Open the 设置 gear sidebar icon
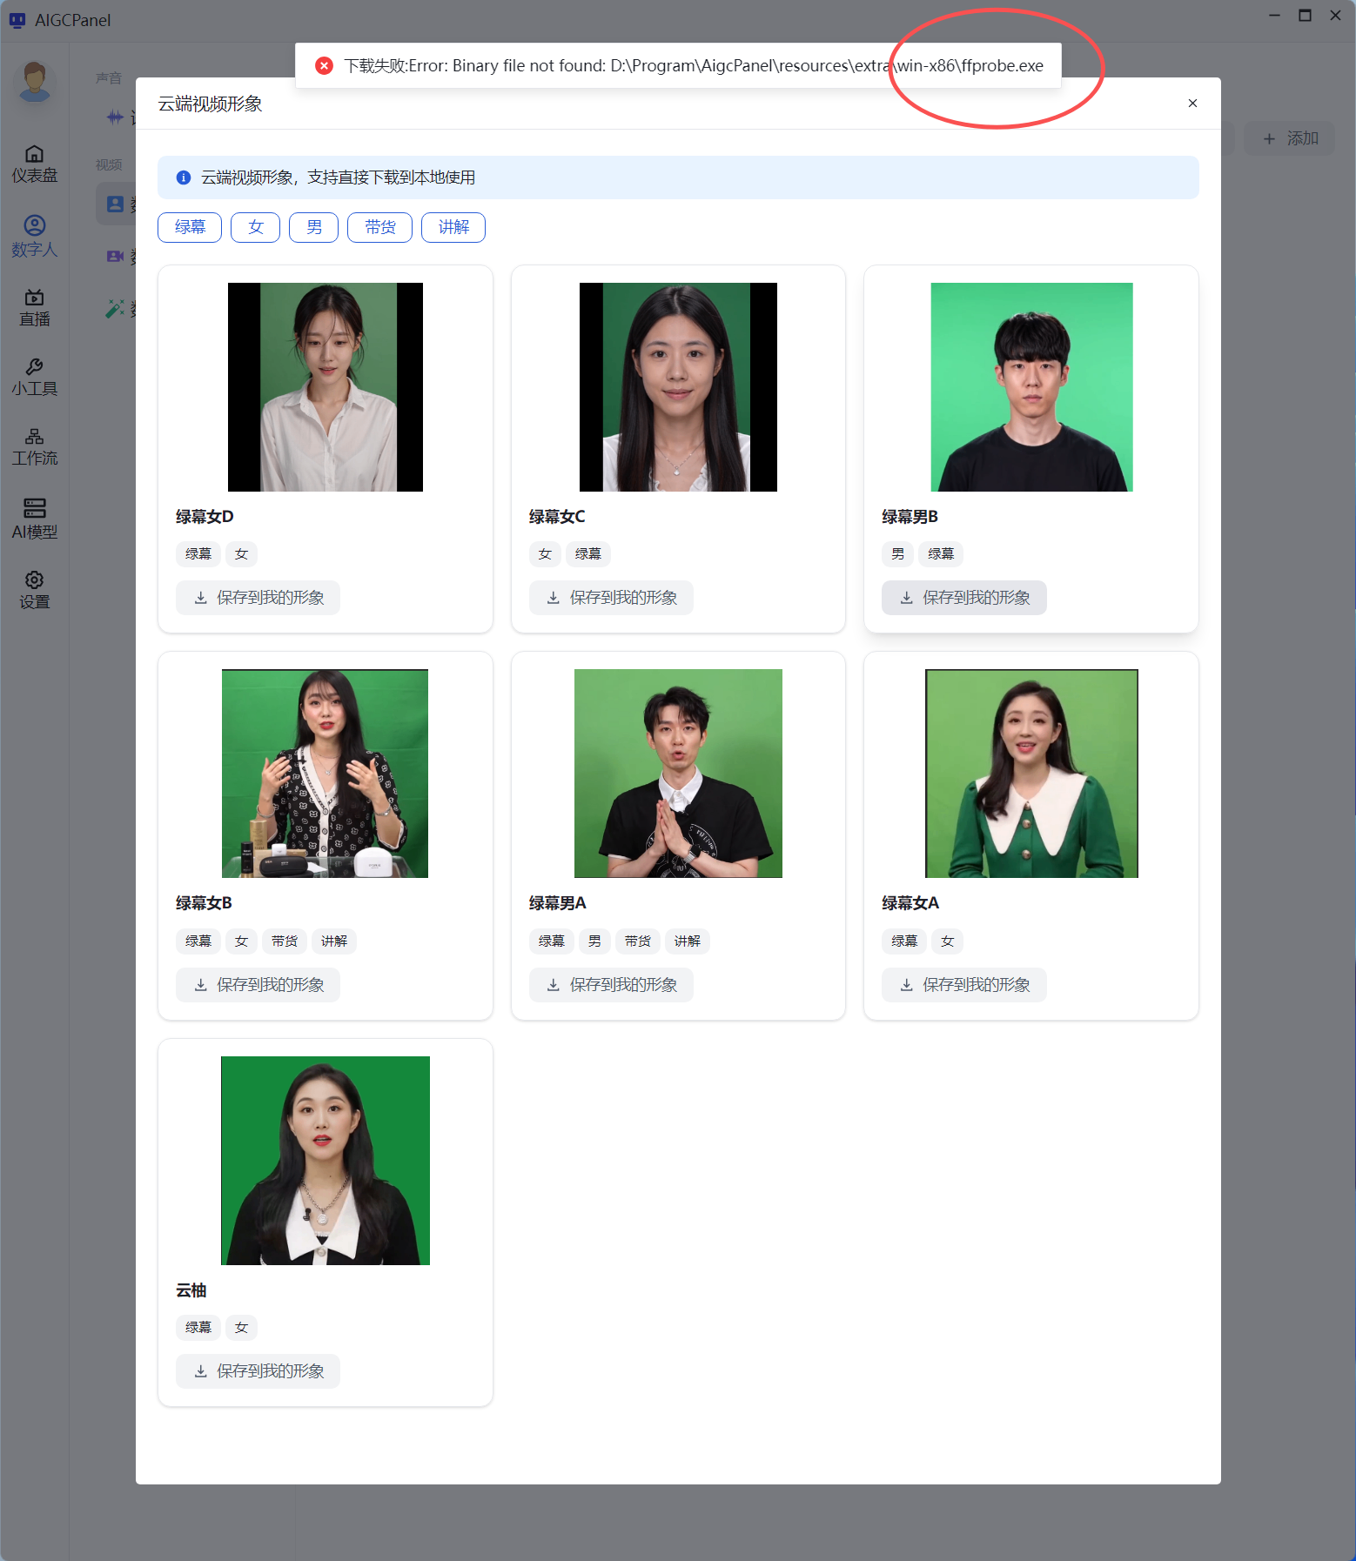 34,591
